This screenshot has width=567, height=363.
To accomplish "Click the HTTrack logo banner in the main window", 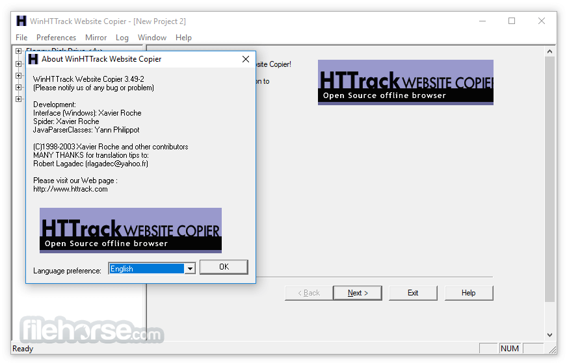I will coord(406,82).
